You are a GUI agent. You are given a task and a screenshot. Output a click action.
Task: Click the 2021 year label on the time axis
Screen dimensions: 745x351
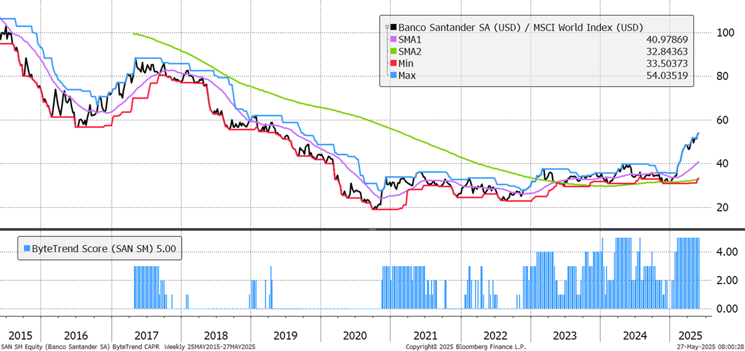pos(426,335)
